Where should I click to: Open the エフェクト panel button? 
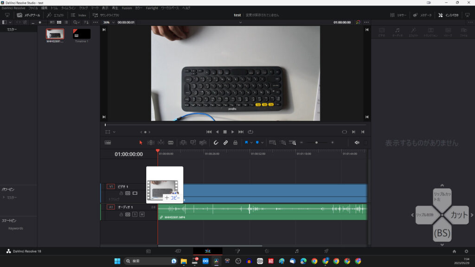tap(56, 15)
